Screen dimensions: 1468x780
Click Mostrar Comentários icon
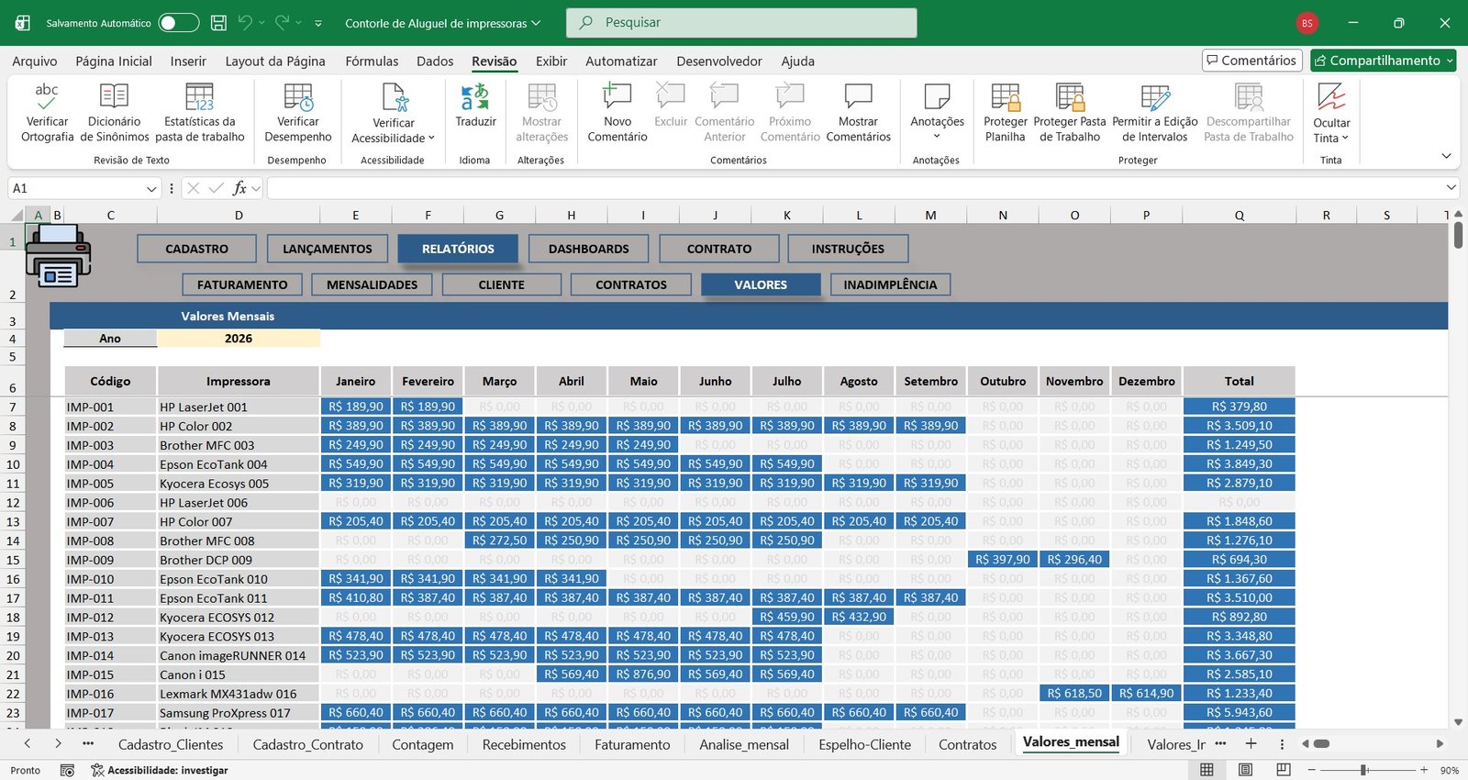pyautogui.click(x=858, y=96)
